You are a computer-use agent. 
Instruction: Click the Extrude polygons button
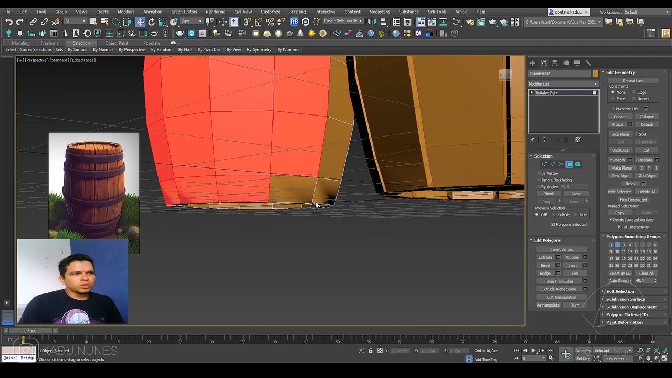click(x=545, y=257)
